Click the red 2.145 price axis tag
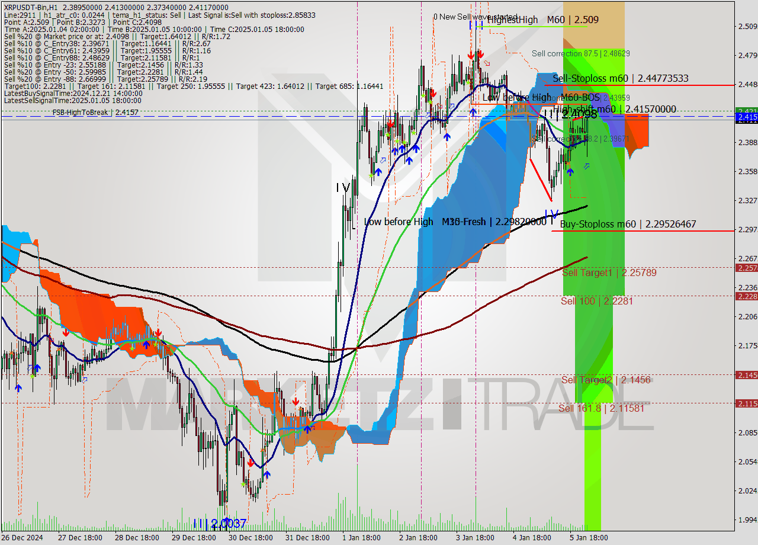 click(746, 375)
